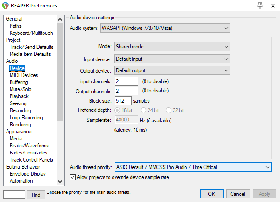Click scroll down arrow of category list
Screen dimensions: 280x202
(x=60, y=182)
